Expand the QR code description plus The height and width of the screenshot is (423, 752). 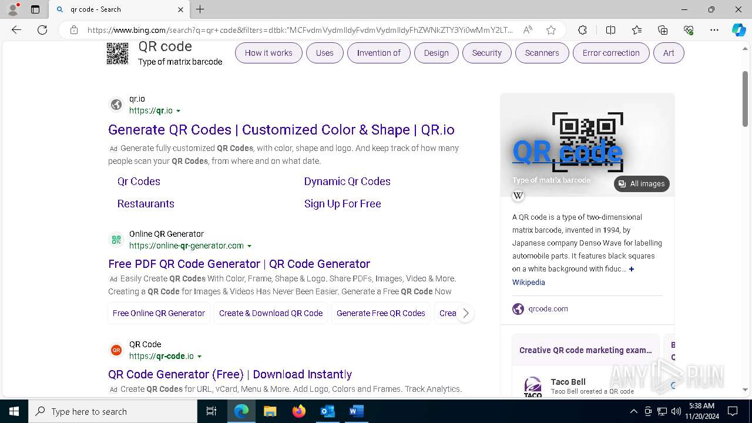[x=632, y=269]
